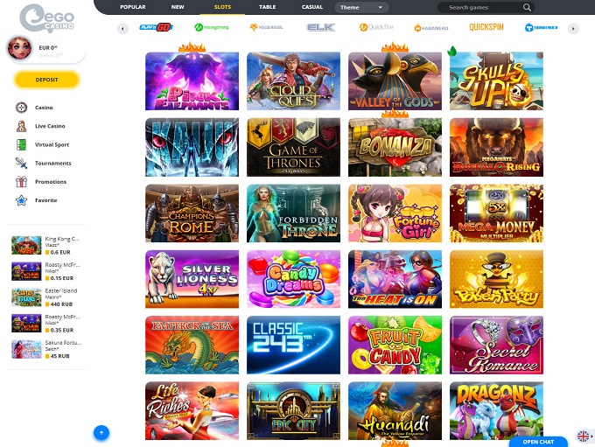Open the Favorite star icon
Image resolution: width=595 pixels, height=447 pixels.
tap(21, 200)
